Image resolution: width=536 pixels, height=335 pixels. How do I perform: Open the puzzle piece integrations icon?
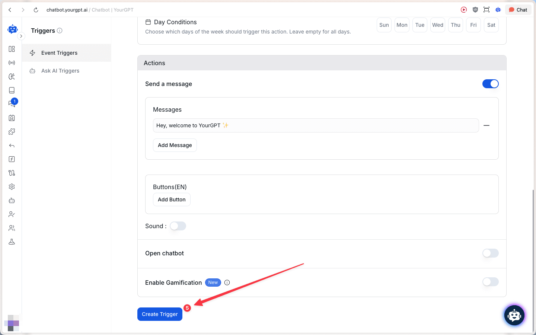point(12,131)
